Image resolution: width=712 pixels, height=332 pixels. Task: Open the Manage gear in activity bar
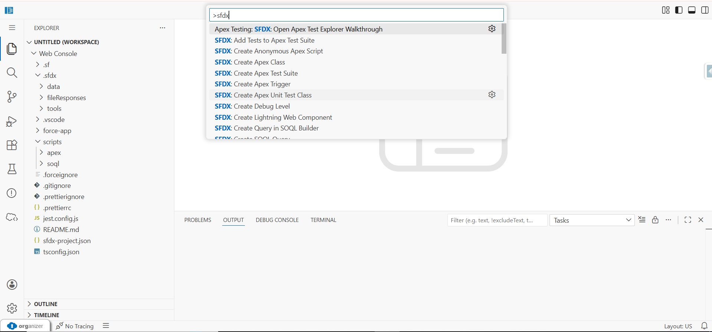click(12, 308)
